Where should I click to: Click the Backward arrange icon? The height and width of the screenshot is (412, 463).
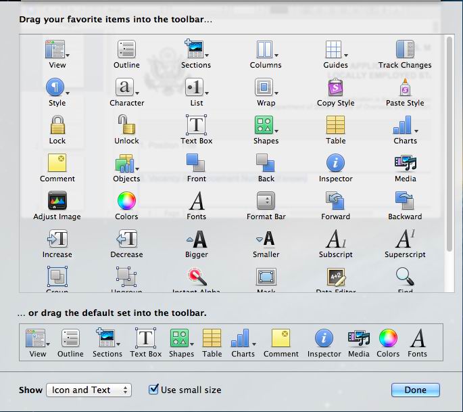[x=405, y=200]
